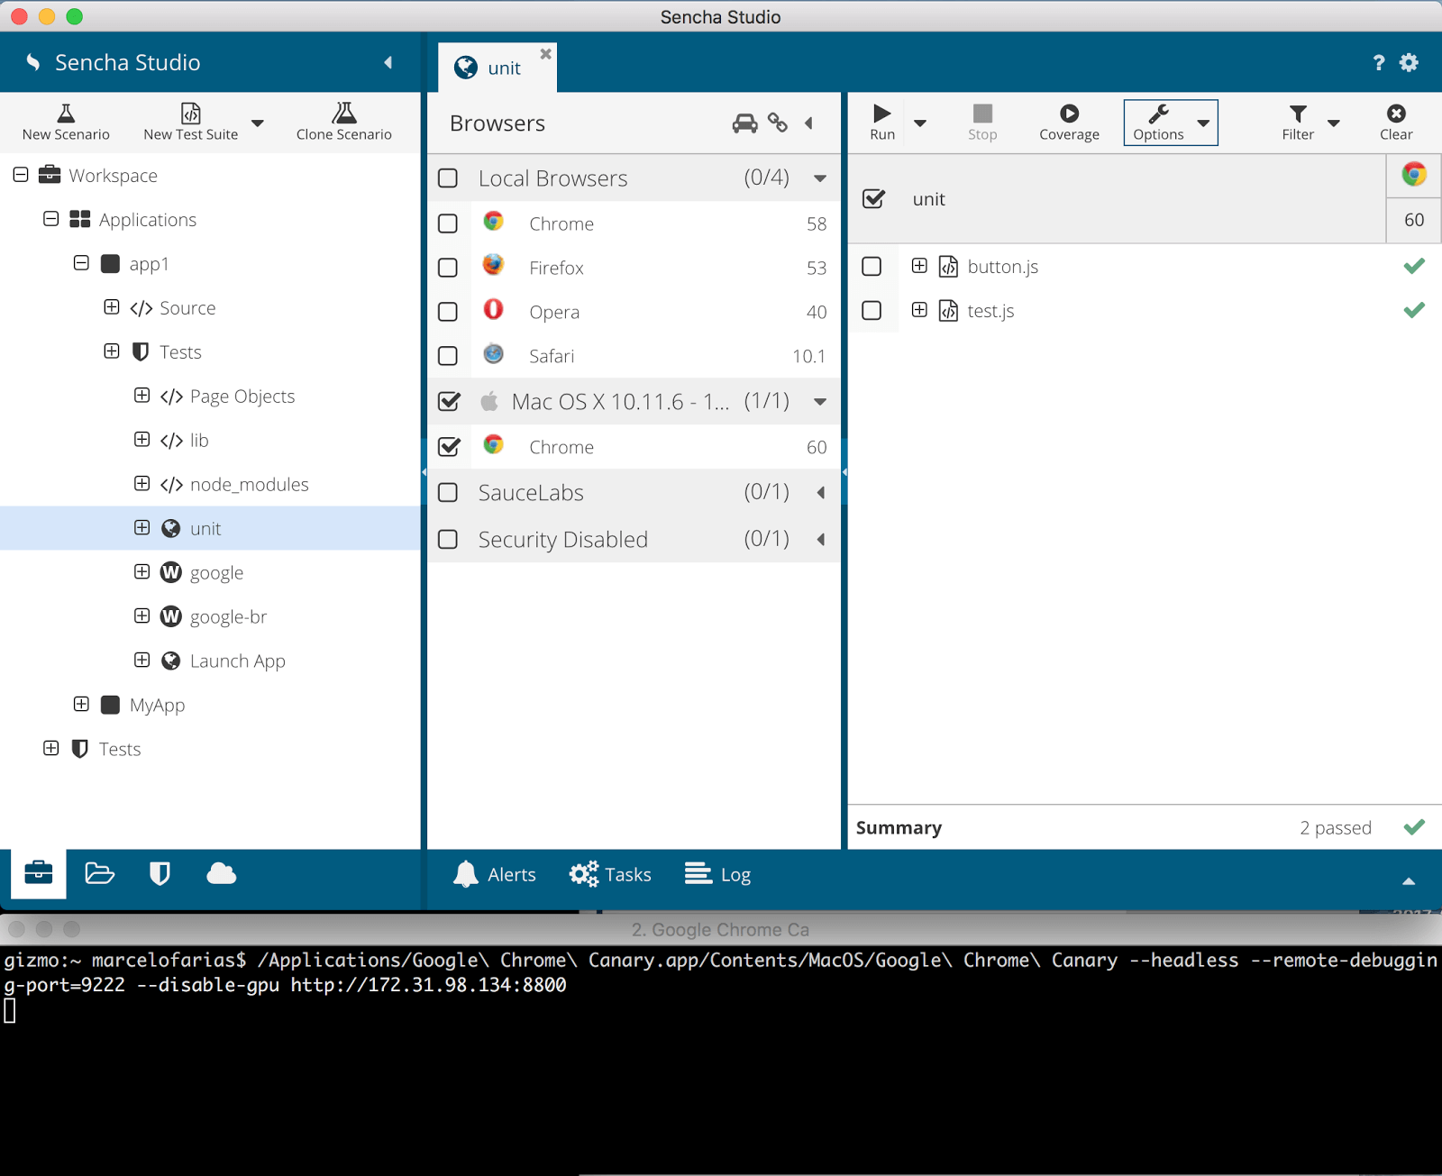
Task: Uncheck the Mac OS X 10.11.6 checkbox
Action: 449,401
